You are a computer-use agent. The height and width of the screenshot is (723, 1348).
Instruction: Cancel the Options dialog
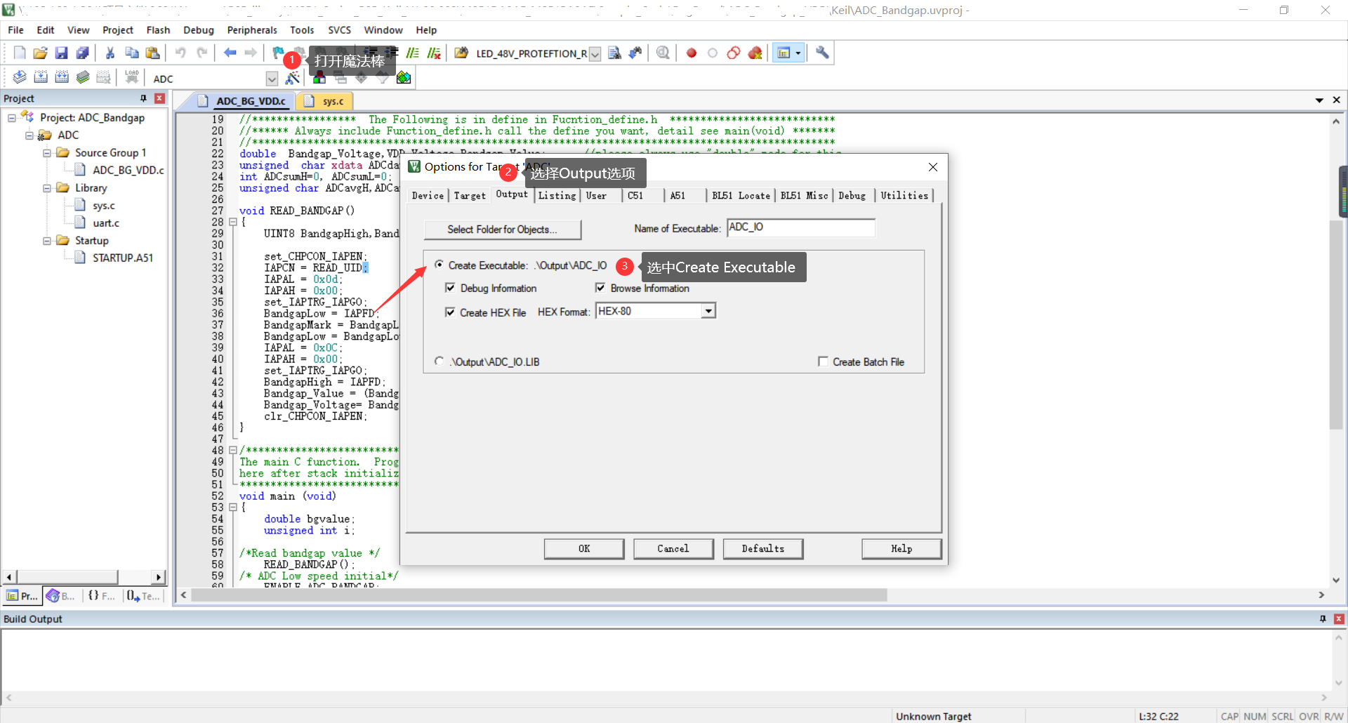(x=673, y=549)
